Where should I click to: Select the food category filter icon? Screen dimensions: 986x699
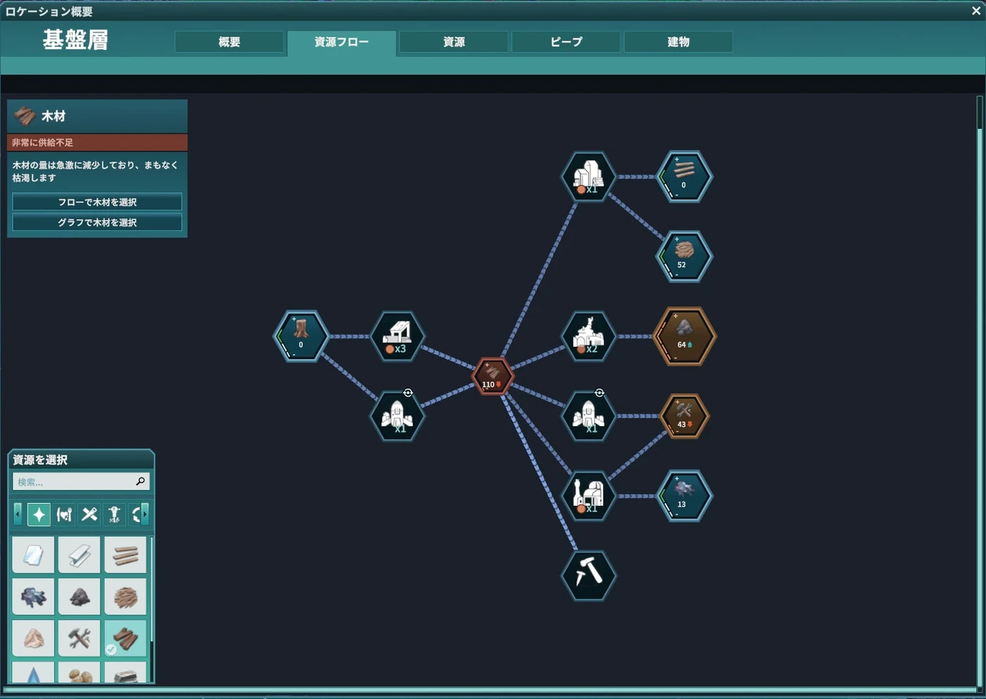coord(64,514)
